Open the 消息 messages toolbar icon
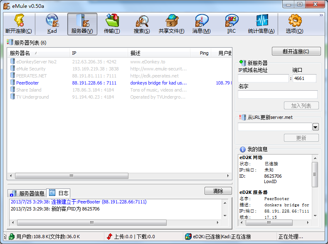The width and height of the screenshot is (328, 244). [202, 20]
